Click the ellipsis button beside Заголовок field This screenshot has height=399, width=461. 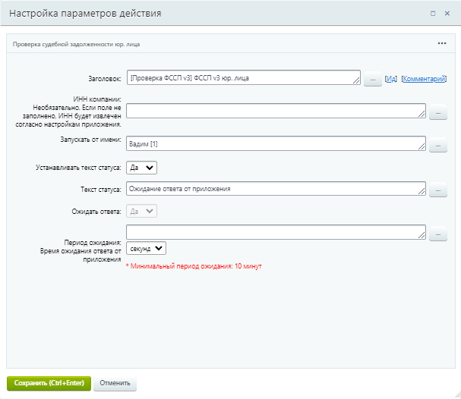coord(372,80)
